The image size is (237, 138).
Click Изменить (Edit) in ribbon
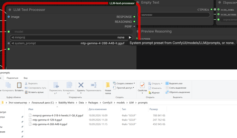coord(155,88)
